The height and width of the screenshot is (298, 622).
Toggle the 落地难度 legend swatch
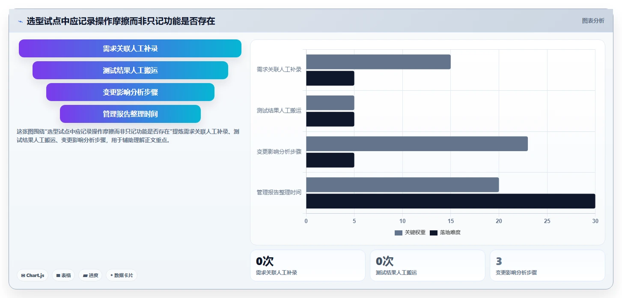pyautogui.click(x=434, y=232)
